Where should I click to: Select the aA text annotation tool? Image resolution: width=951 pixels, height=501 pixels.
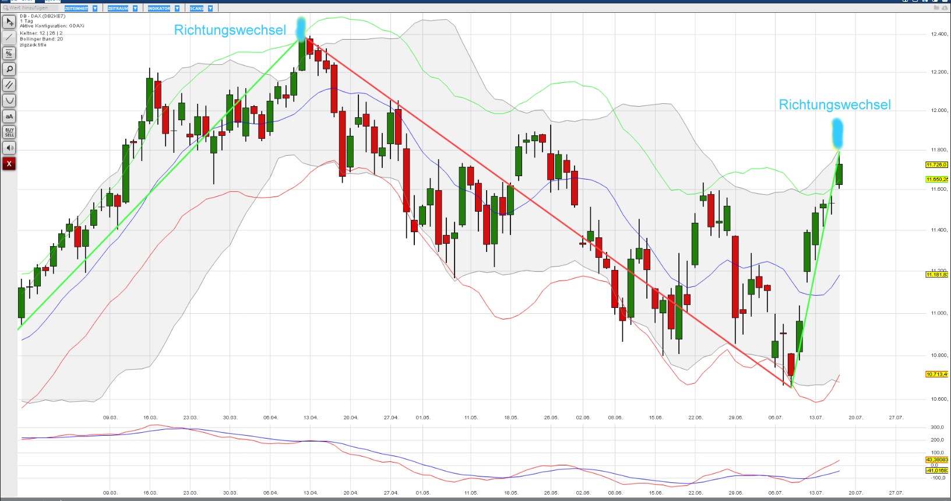(9, 117)
